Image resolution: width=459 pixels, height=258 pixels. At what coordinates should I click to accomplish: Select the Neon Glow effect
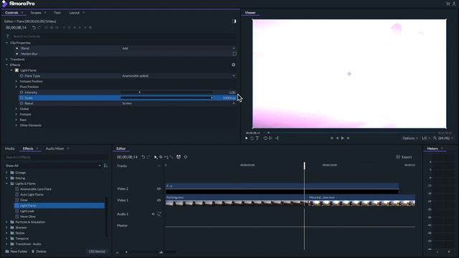(28, 216)
